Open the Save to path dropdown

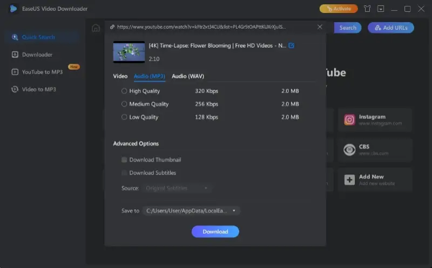[x=191, y=211]
